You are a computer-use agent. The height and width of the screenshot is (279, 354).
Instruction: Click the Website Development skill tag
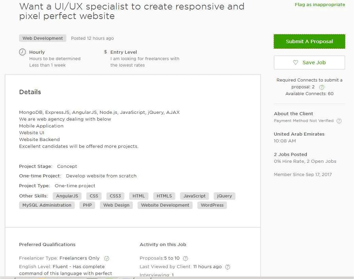165,205
